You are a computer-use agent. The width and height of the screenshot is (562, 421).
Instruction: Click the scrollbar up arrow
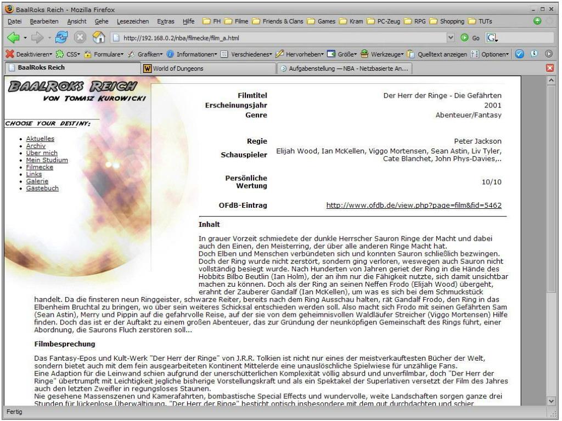click(x=551, y=81)
